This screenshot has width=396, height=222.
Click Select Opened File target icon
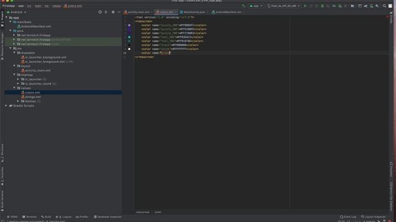point(100,12)
